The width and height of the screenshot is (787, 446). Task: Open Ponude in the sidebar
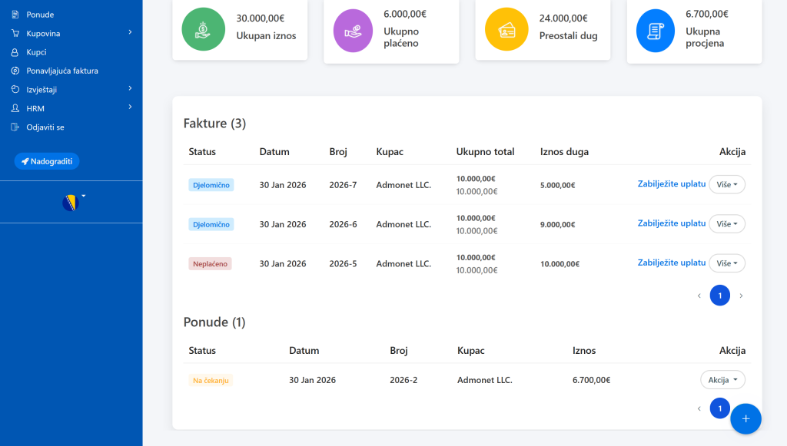coord(40,15)
